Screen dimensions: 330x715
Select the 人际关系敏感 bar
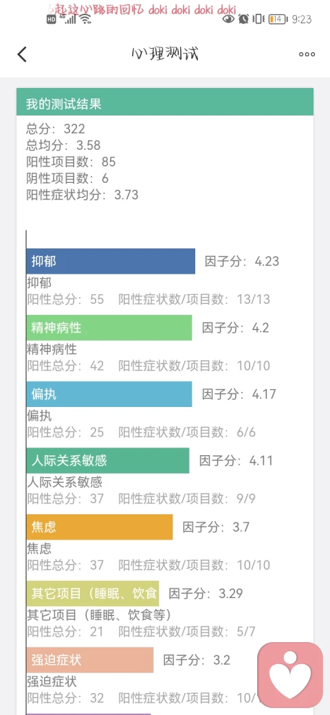point(107,461)
